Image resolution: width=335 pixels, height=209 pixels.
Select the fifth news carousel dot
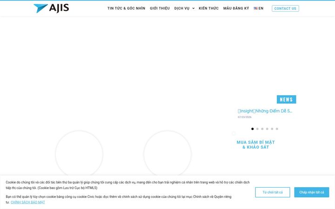click(272, 129)
